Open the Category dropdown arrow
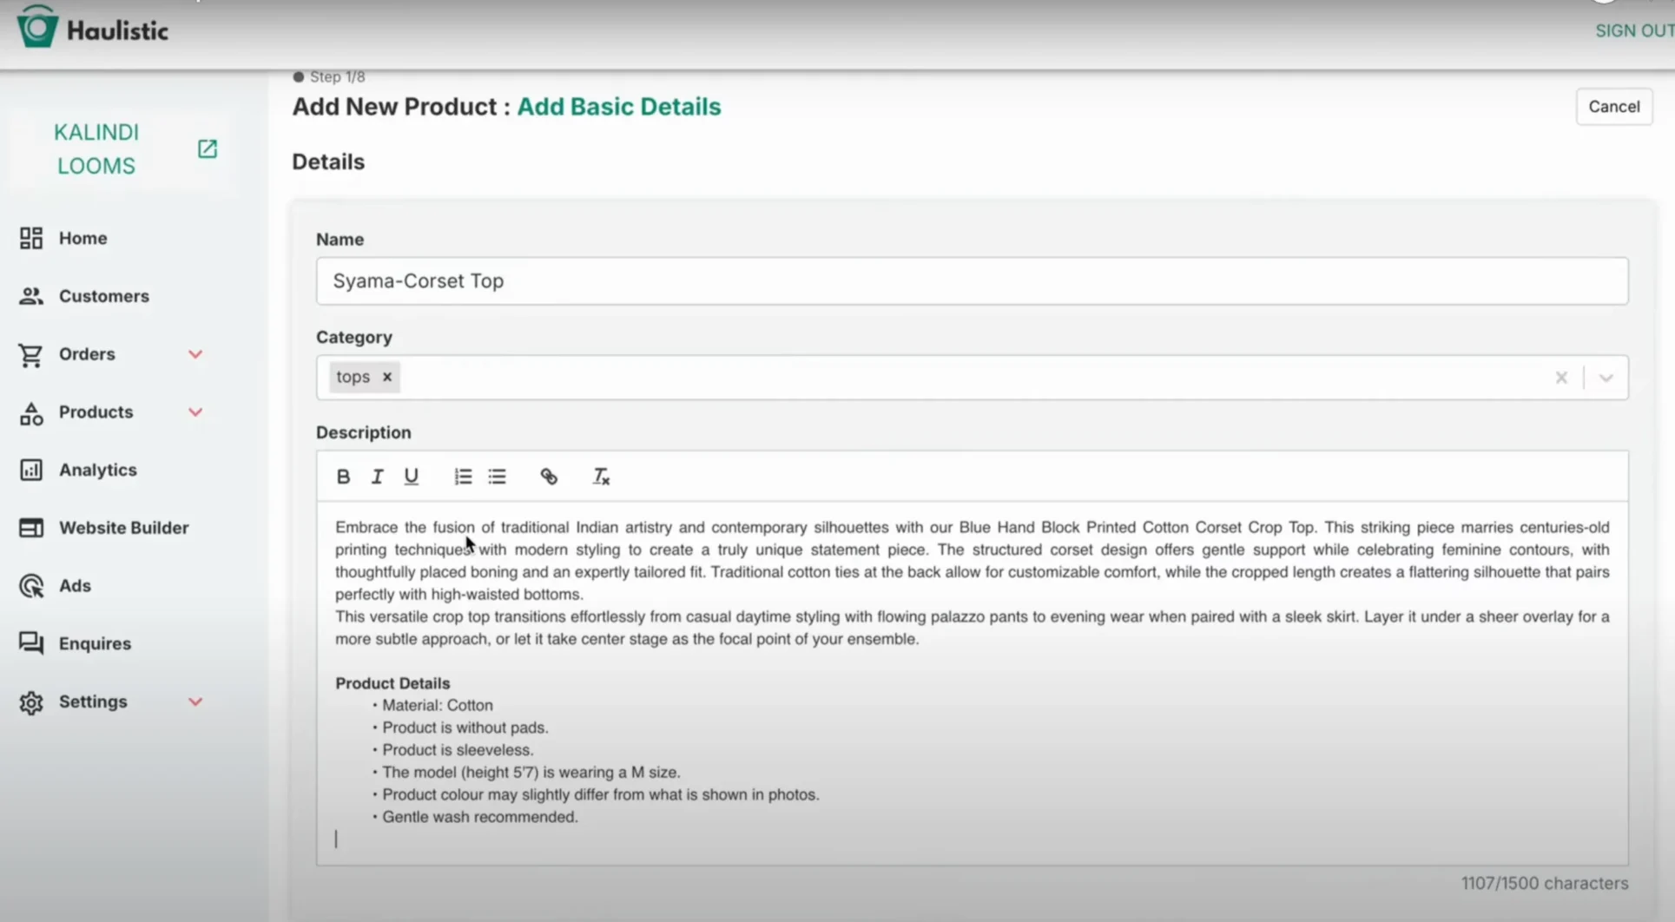The height and width of the screenshot is (922, 1675). point(1606,378)
